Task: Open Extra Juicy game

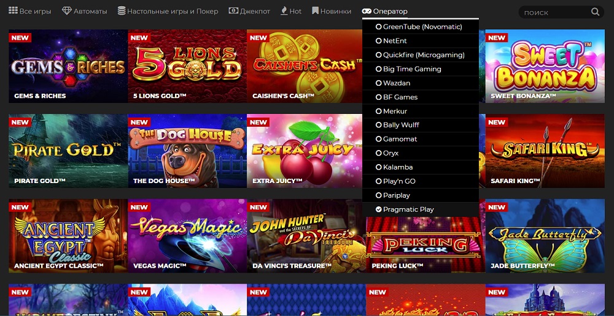Action: [305, 151]
